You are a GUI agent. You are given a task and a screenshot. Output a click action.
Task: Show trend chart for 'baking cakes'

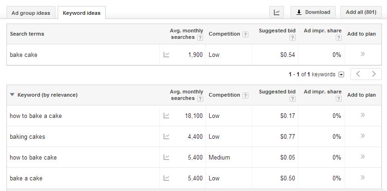pyautogui.click(x=166, y=136)
